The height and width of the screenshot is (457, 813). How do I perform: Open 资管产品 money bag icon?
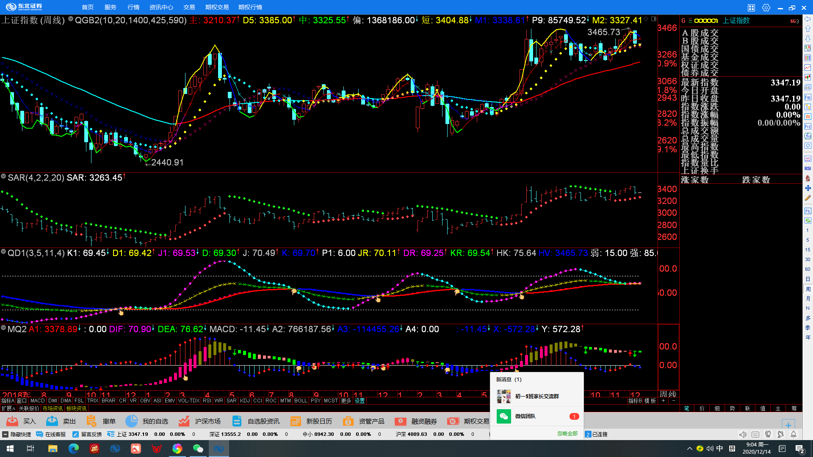coord(348,421)
